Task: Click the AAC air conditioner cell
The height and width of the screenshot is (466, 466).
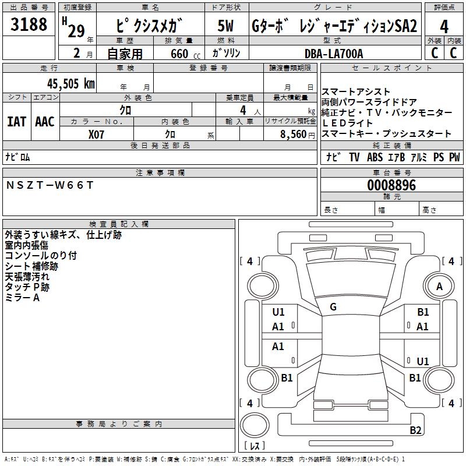Action: pos(45,121)
